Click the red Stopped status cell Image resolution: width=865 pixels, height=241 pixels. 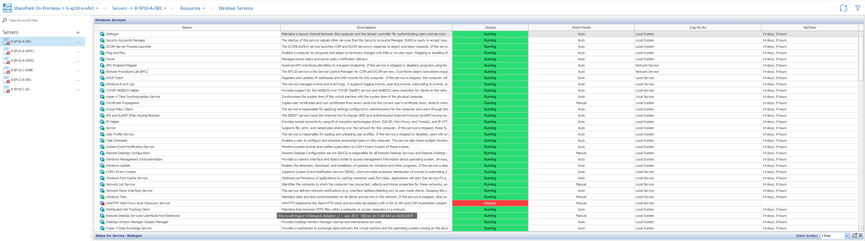point(490,203)
